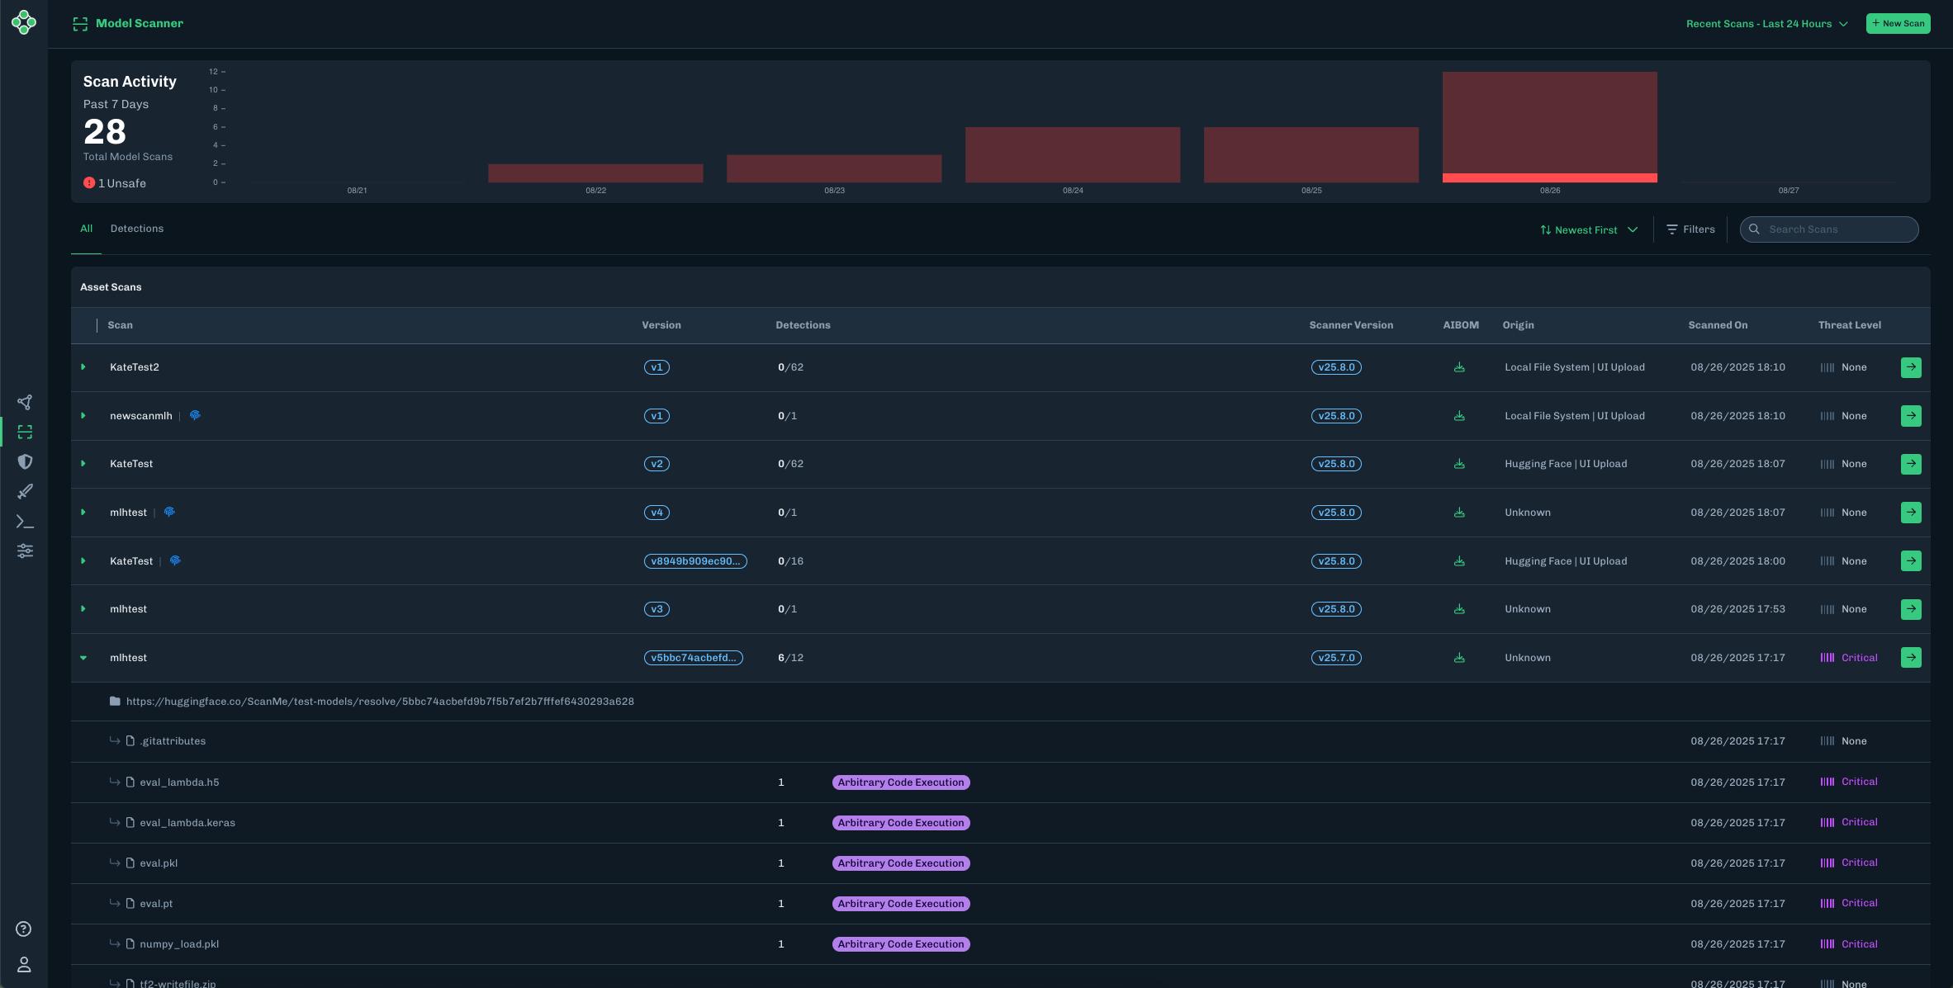Open the user profile icon

24,964
